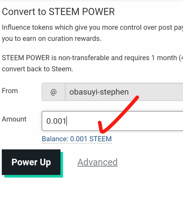The width and height of the screenshot is (183, 197).
Task: Click empty space right of Advanced
Action: 150,162
